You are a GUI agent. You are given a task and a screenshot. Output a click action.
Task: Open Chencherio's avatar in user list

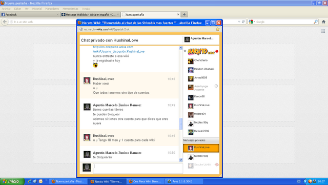191,61
